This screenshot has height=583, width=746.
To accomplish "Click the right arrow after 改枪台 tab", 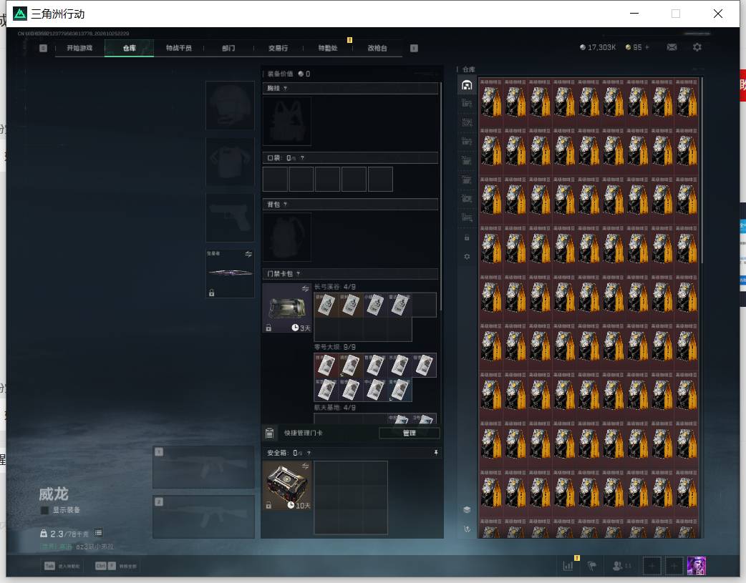I will (x=414, y=48).
